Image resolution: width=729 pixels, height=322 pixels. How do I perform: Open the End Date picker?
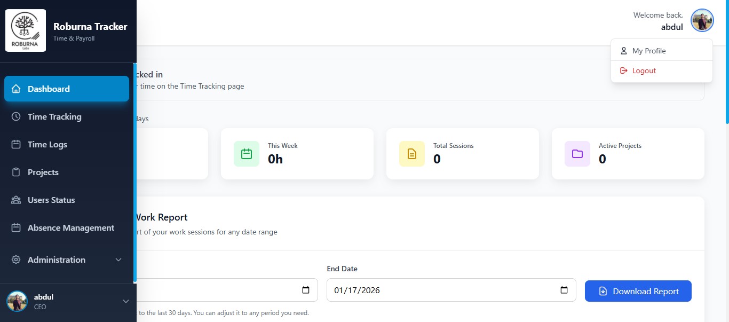[564, 290]
